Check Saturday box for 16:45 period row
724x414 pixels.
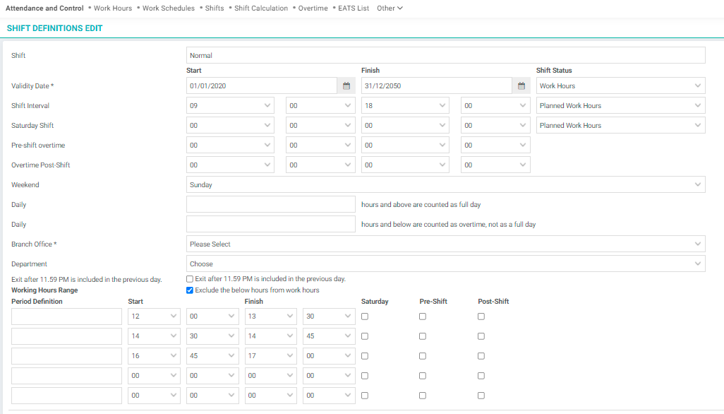(x=365, y=356)
